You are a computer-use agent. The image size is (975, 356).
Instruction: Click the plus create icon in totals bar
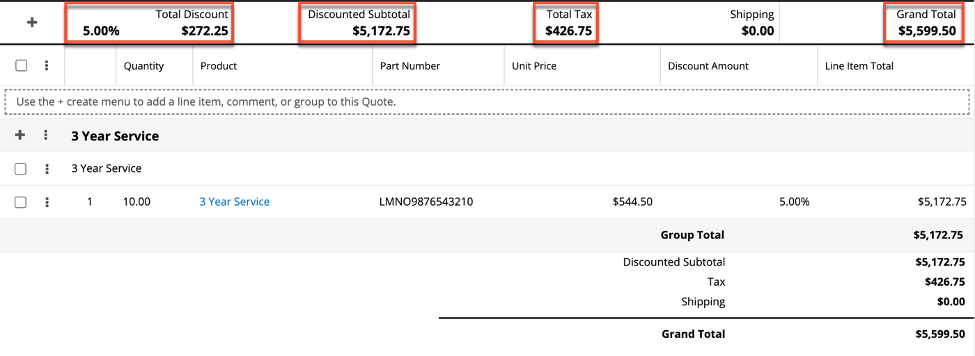32,22
